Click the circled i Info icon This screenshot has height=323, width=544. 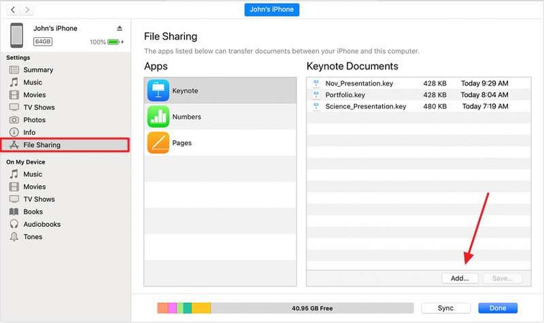click(14, 132)
